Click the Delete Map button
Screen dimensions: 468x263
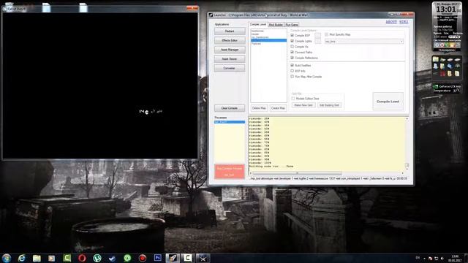click(x=259, y=108)
